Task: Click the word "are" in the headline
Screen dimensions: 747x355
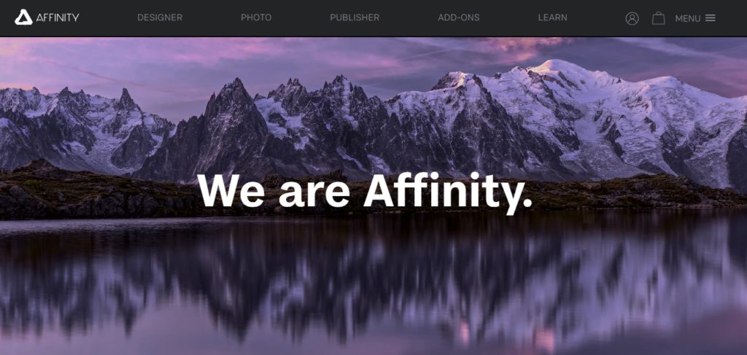Action: pos(315,194)
